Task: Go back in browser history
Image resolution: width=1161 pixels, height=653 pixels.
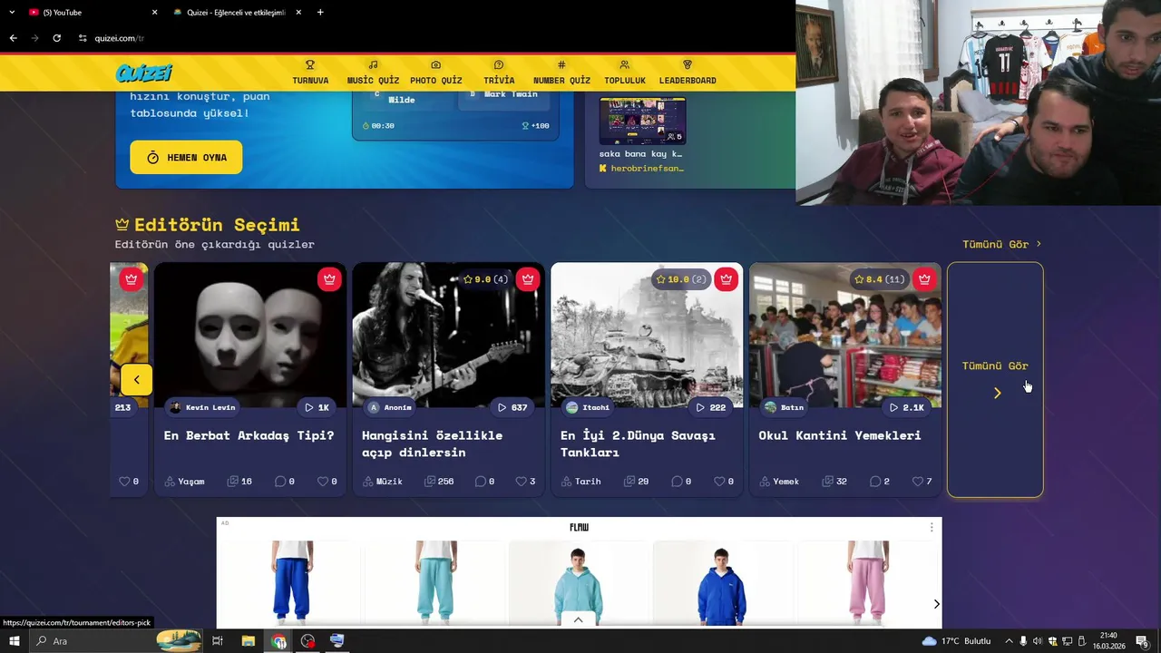Action: tap(13, 38)
